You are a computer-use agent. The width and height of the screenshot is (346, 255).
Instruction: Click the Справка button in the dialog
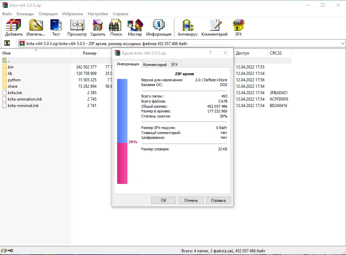(218, 200)
